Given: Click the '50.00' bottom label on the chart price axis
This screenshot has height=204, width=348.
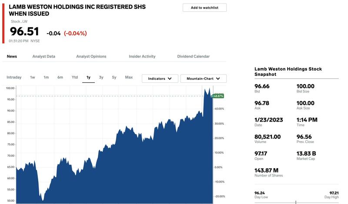Looking at the screenshot, I should point(10,201).
